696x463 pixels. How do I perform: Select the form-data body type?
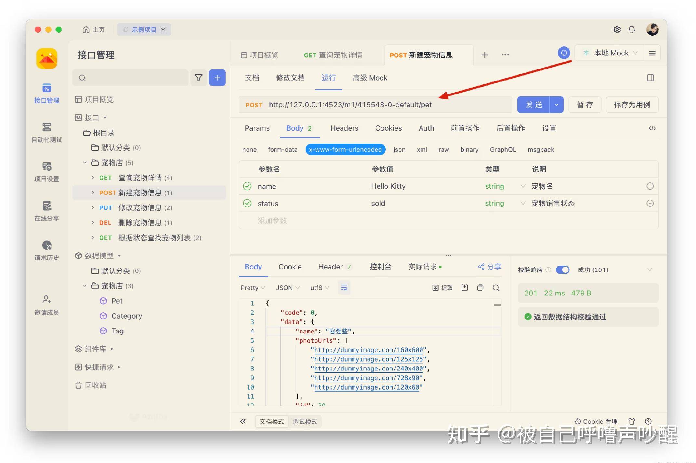[x=283, y=149]
